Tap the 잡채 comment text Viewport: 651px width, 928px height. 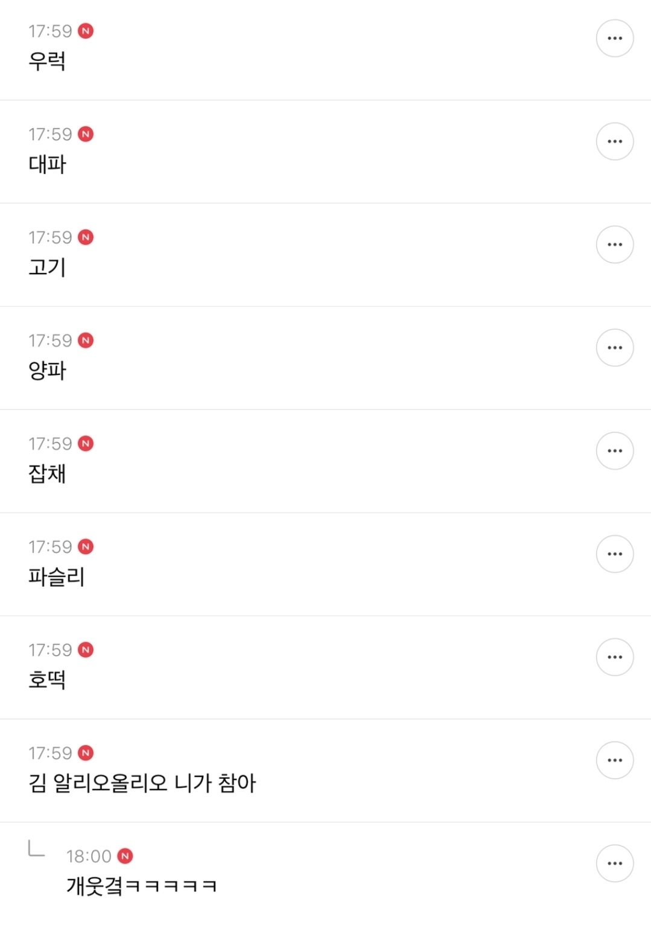47,473
